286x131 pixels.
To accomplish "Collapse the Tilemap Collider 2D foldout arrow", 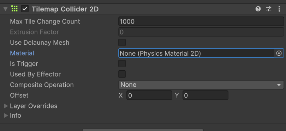I will click(x=6, y=9).
